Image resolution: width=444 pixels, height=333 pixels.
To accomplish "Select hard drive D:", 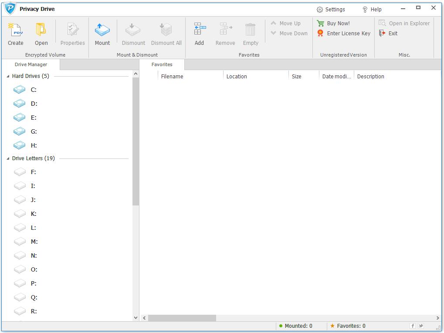I will coord(25,104).
